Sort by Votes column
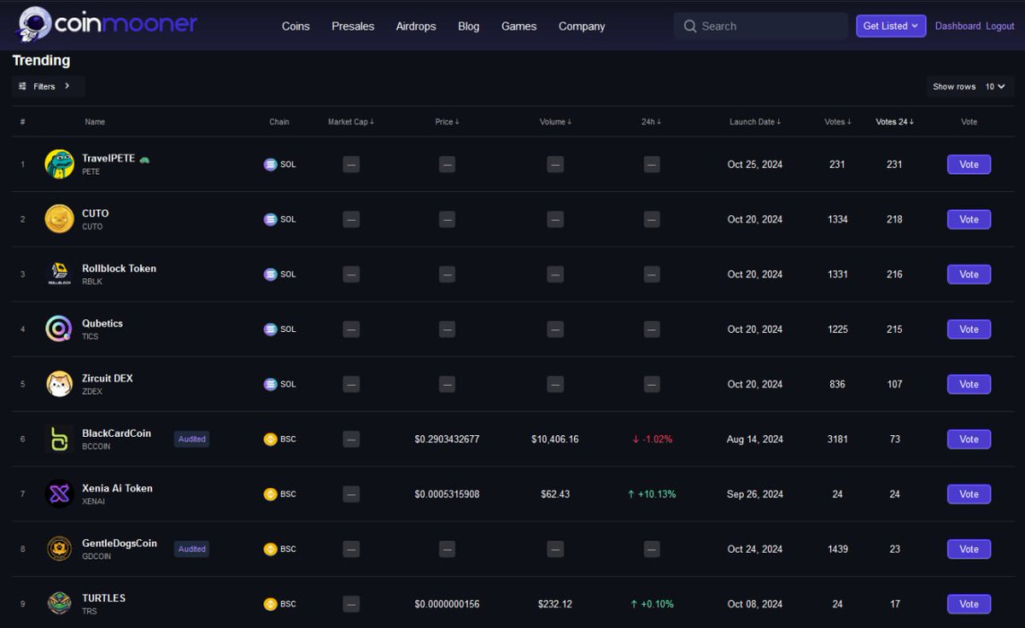 (837, 122)
